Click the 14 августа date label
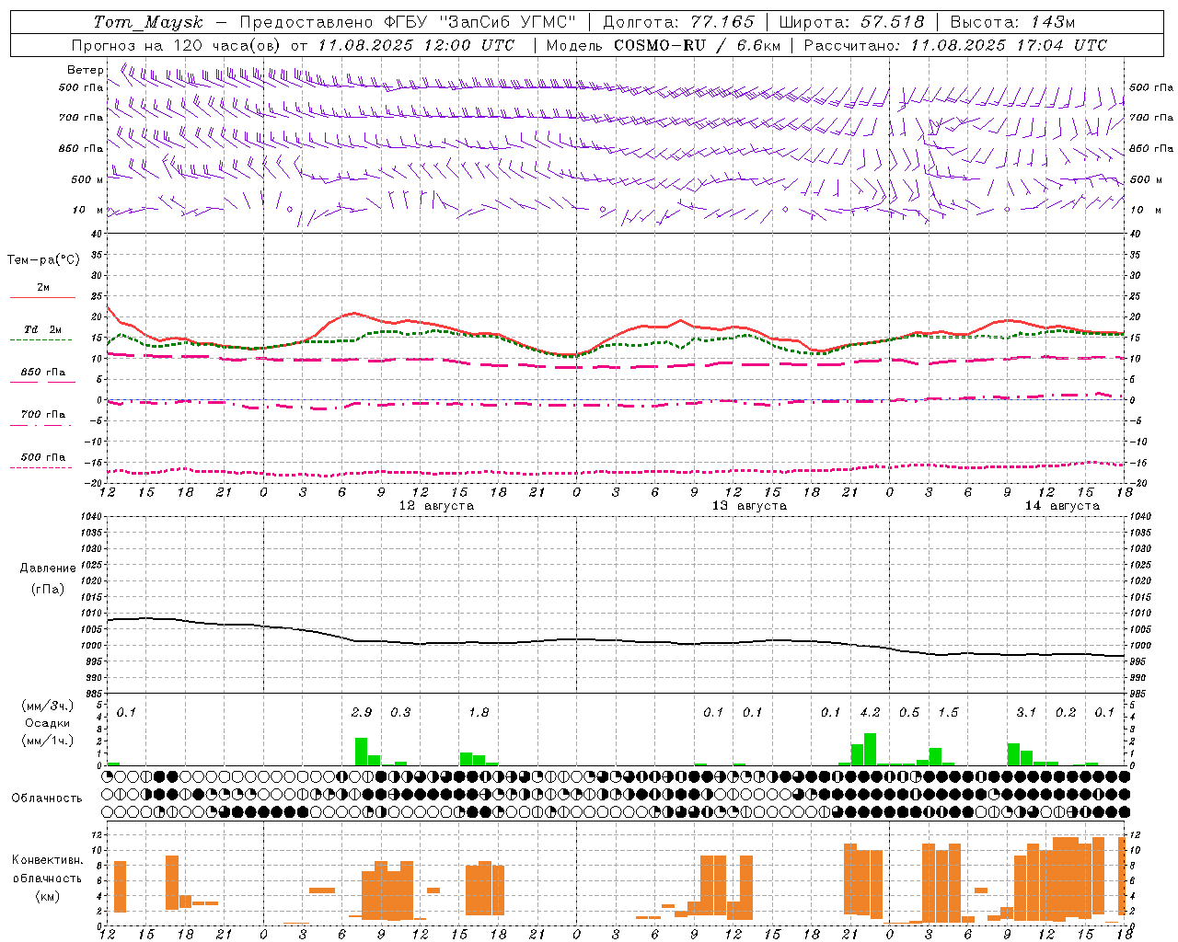The height and width of the screenshot is (942, 1178). pos(1062,506)
